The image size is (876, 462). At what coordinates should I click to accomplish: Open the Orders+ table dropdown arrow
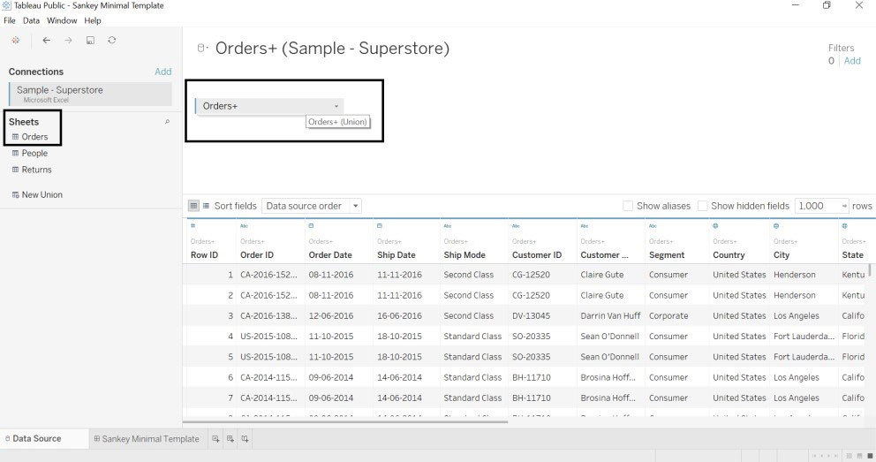coord(336,106)
